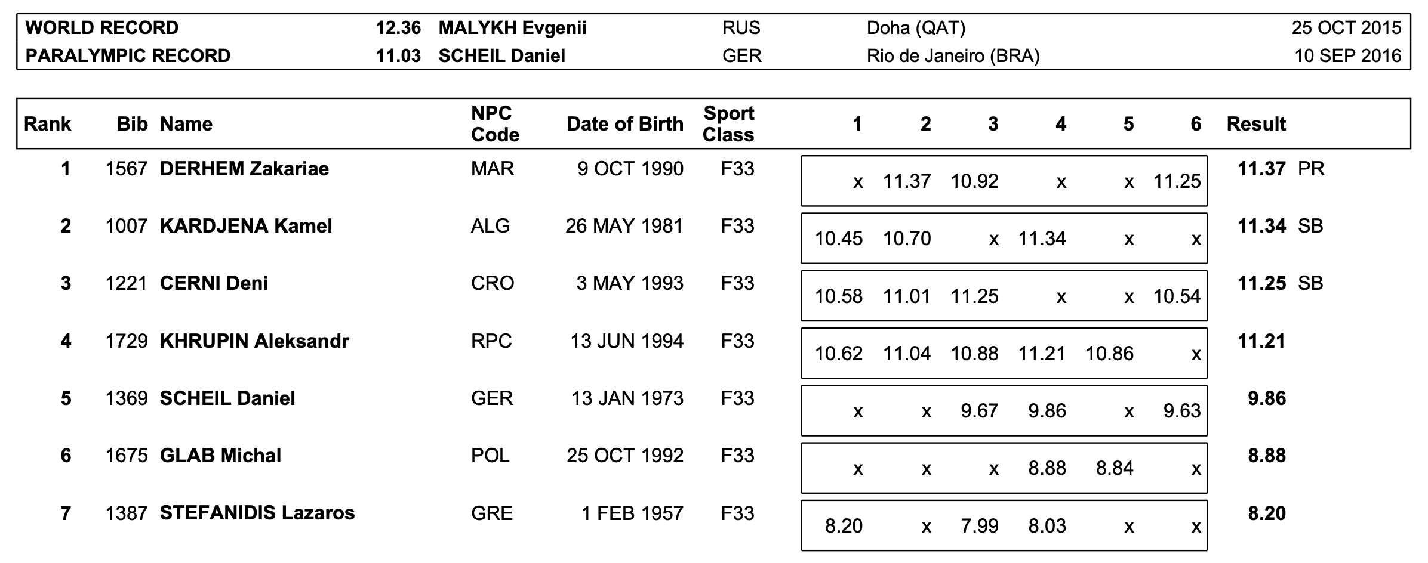This screenshot has height=563, width=1428.
Task: Click CERNI Deni's third attempt 11.25
Action: pyautogui.click(x=974, y=296)
